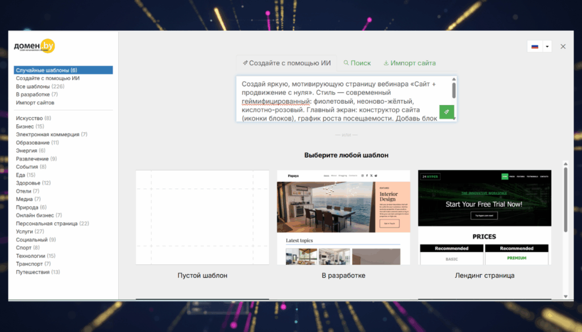Select the Создайте с помощью ИИ tab

point(286,63)
